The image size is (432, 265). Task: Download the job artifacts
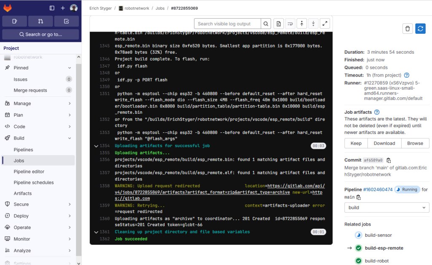384,143
